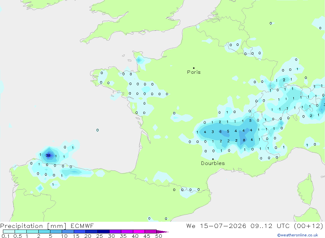Open the weatheronline.co.uk copyright link
This screenshot has width=325, height=238.
tap(298, 235)
